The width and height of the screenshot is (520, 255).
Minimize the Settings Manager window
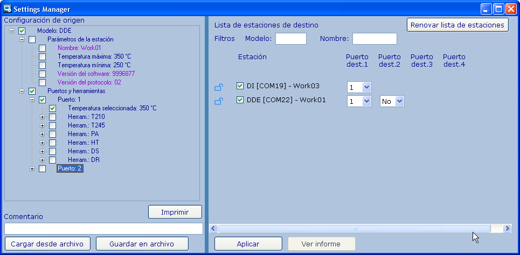point(487,9)
